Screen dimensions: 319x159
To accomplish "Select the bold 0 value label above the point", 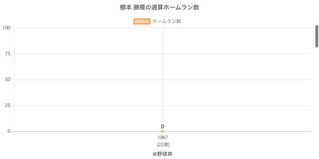I will 163,126.
